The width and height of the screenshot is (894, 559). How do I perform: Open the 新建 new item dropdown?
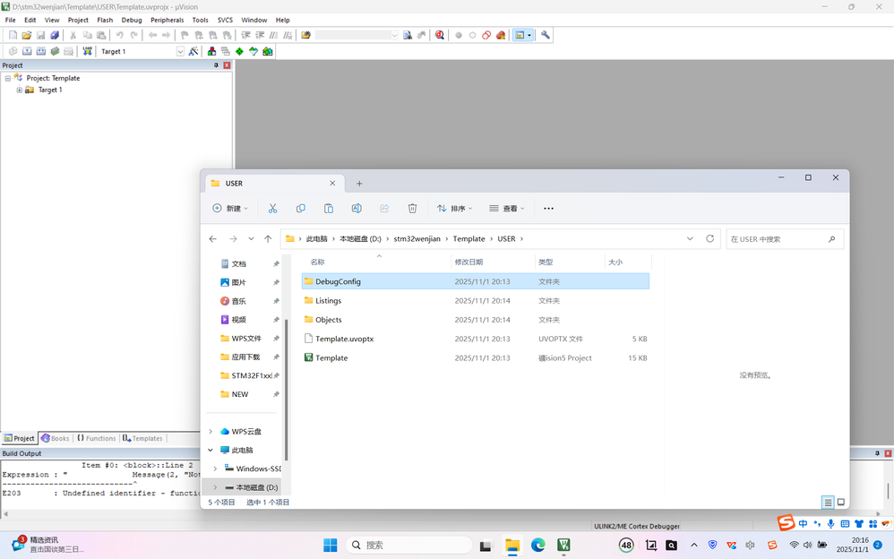[230, 208]
